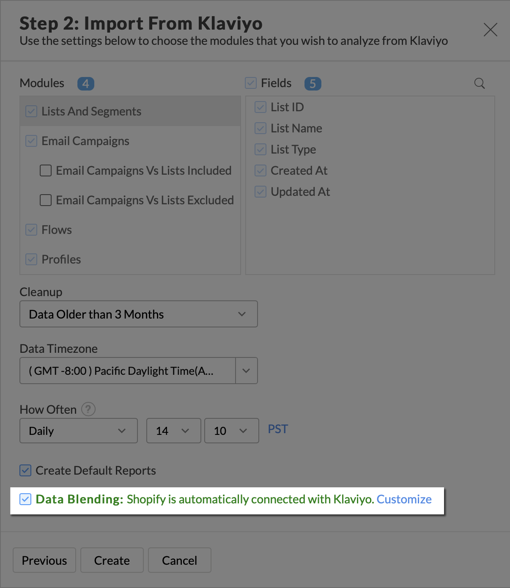This screenshot has height=588, width=510.
Task: Go back with the Previous button
Action: click(x=44, y=561)
